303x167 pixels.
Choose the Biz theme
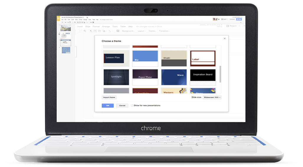point(145,59)
